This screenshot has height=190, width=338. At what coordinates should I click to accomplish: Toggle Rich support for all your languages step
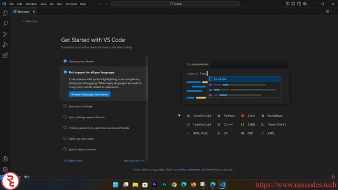(65, 72)
